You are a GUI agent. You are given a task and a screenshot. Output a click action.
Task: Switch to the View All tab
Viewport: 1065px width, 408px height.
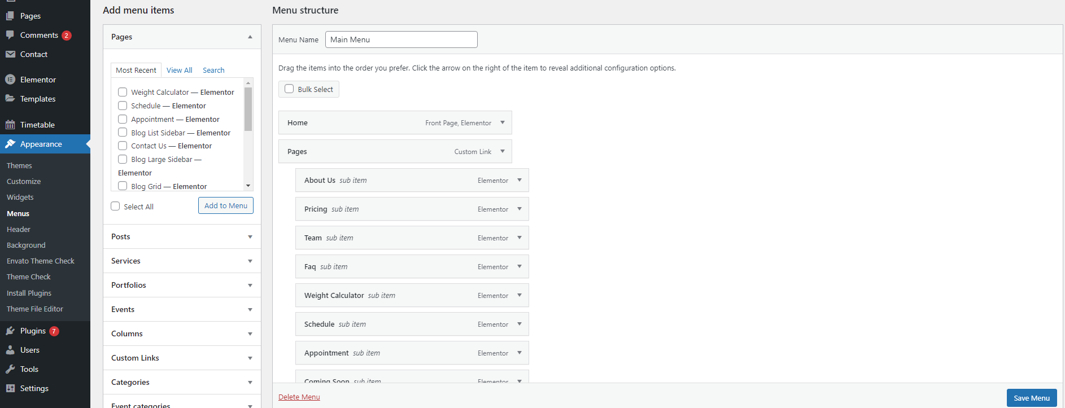[x=179, y=71]
